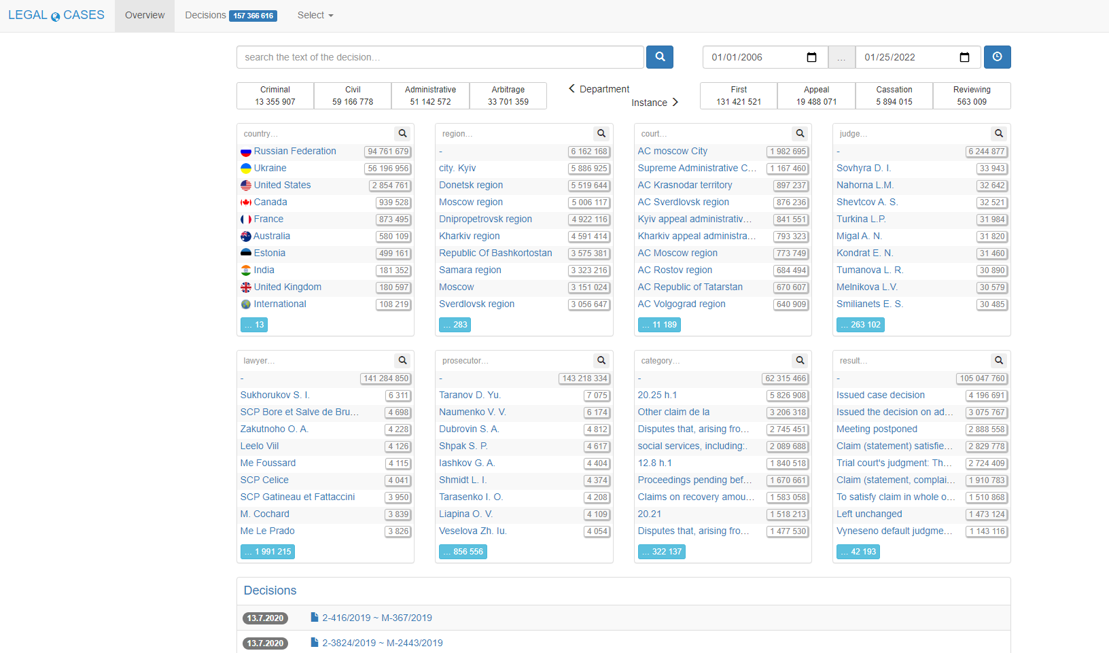The width and height of the screenshot is (1109, 653).
Task: Click the right chevron beside Instance
Action: tap(675, 103)
